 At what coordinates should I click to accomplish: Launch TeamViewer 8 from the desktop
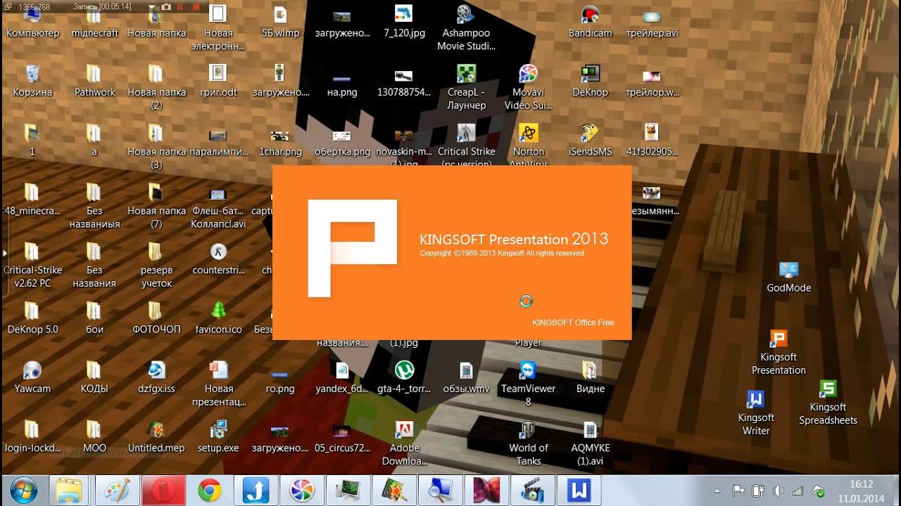tap(528, 384)
